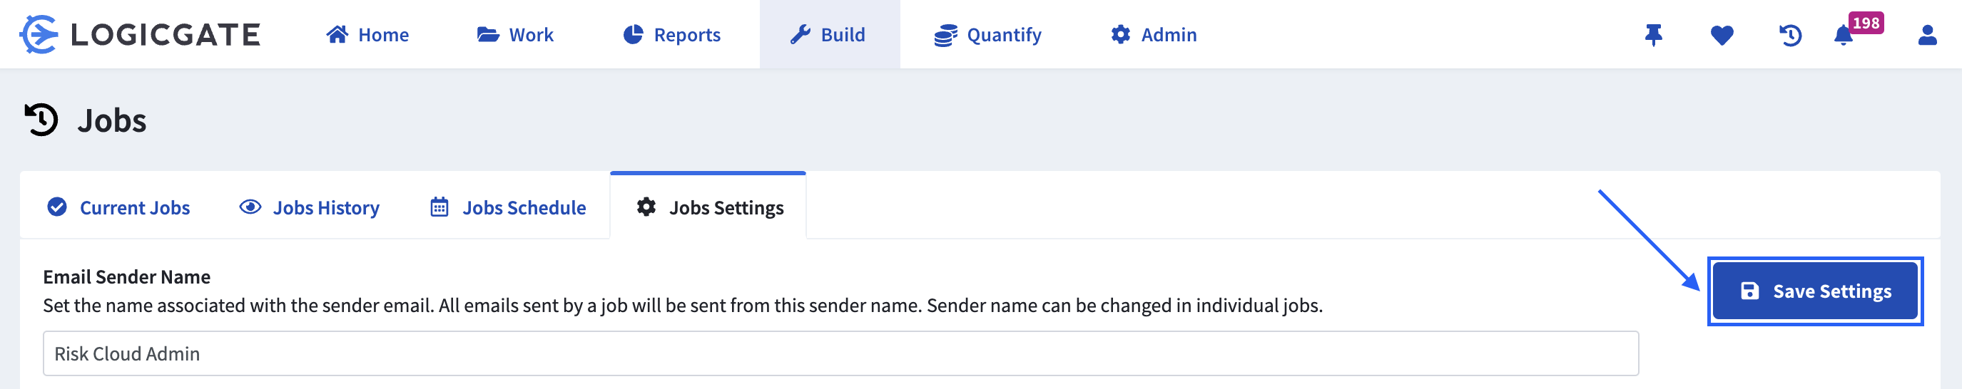The image size is (1962, 389).
Task: Click the Email Sender Name input field
Action: pyautogui.click(x=840, y=353)
